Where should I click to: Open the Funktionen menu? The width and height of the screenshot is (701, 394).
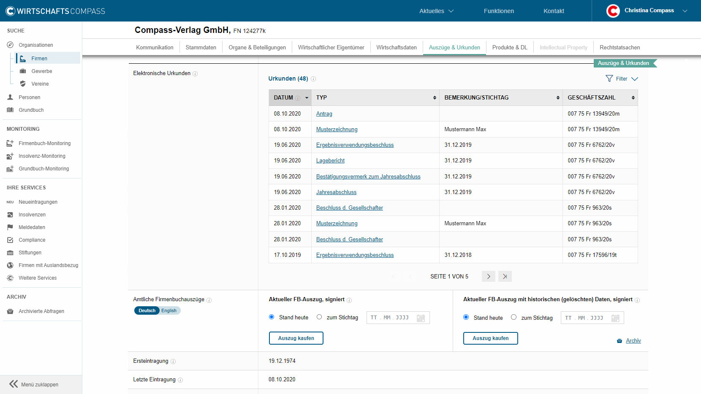[499, 11]
